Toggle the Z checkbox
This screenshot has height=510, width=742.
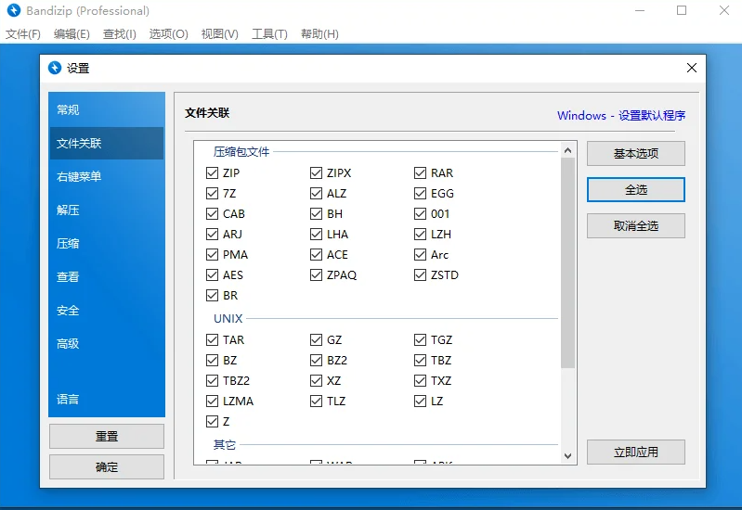click(x=212, y=421)
